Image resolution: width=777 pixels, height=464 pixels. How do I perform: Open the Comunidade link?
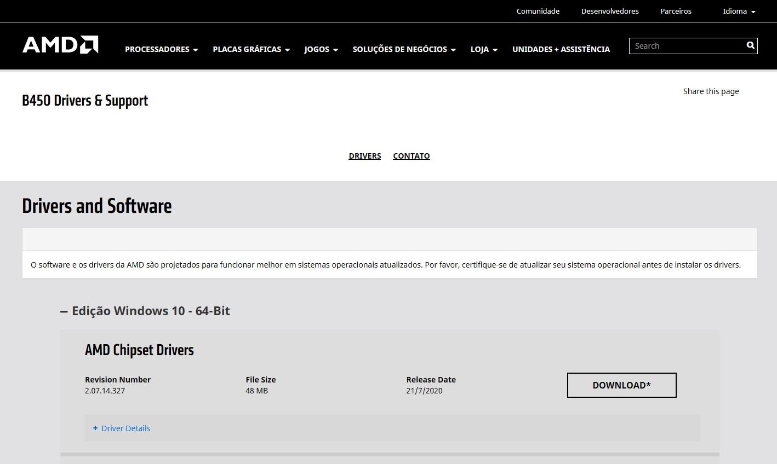[x=538, y=11]
